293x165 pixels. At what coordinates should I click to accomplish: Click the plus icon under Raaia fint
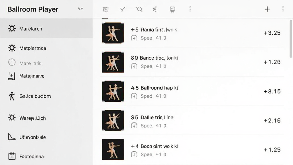click(134, 38)
